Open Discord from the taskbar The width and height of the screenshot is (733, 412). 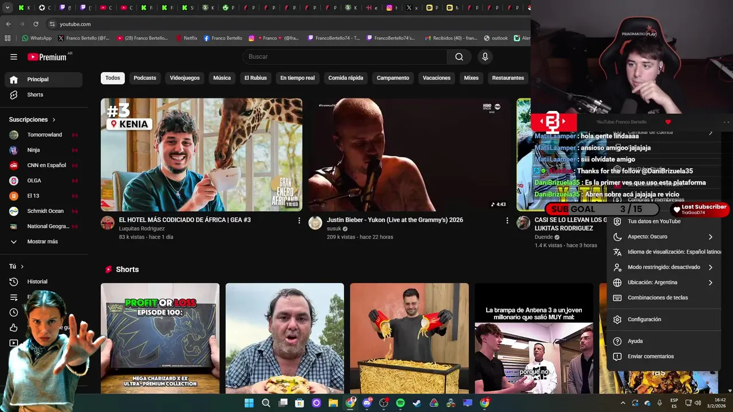(x=367, y=403)
